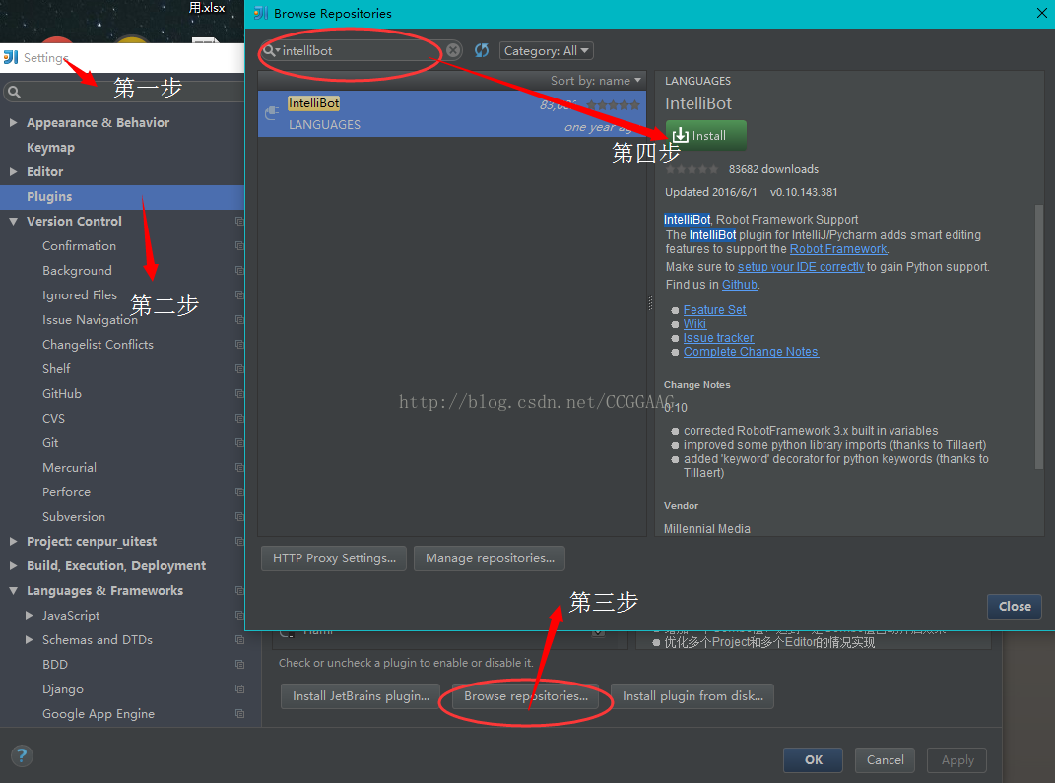The width and height of the screenshot is (1055, 783).
Task: Select Confirmation under Version Control
Action: coord(79,245)
